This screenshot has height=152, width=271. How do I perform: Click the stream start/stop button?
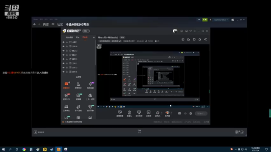(201, 114)
